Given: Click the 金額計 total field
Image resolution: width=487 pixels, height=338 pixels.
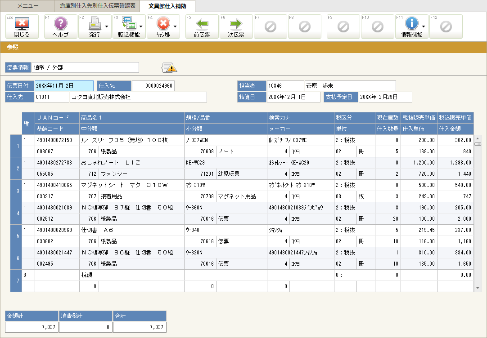Looking at the screenshot, I should (32, 327).
